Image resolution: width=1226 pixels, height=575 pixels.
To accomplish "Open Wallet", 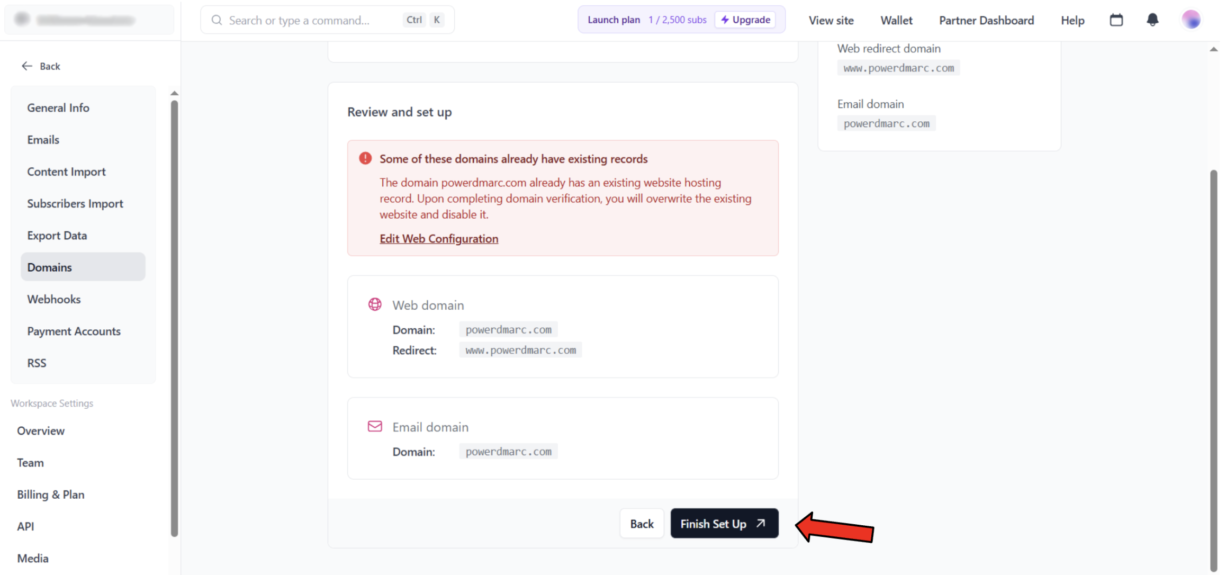I will pyautogui.click(x=896, y=20).
